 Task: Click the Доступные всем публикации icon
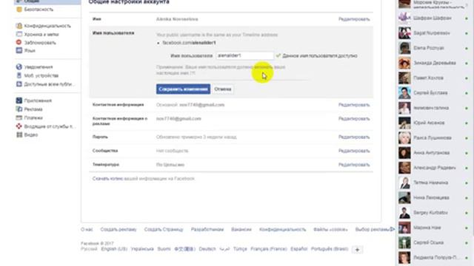coord(19,83)
